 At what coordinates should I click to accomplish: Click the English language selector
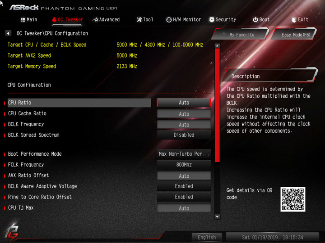point(207,237)
